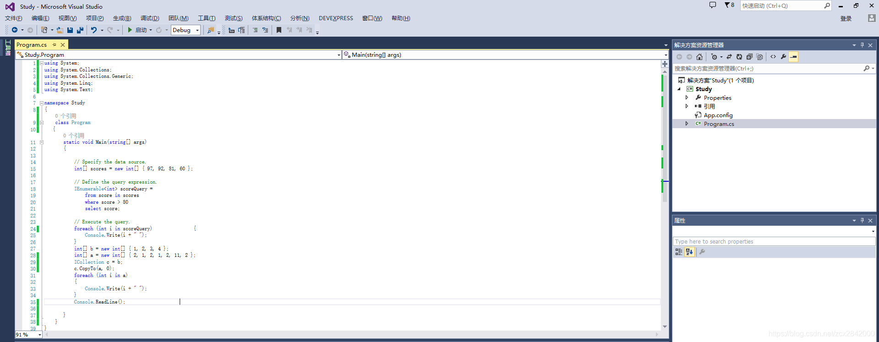Click the View Code angle-brackets icon
Screen dimensions: 879x342
click(x=773, y=57)
